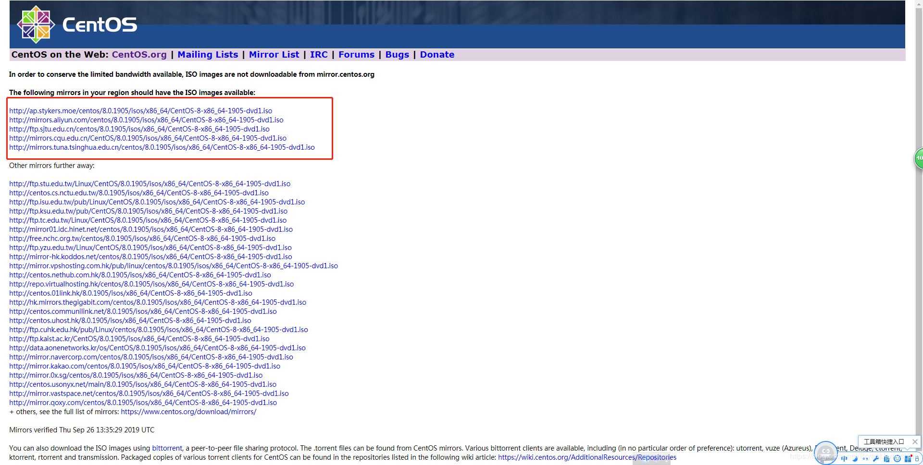923x465 pixels.
Task: Open the mirrors.tuna.tsinghua.edu.cn ISO link
Action: point(162,147)
